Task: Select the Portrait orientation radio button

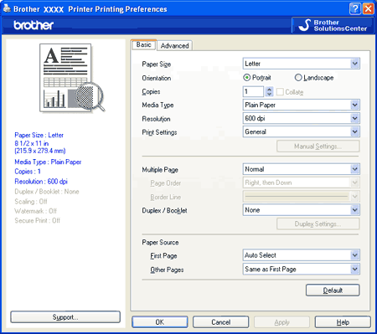Action: click(x=246, y=78)
